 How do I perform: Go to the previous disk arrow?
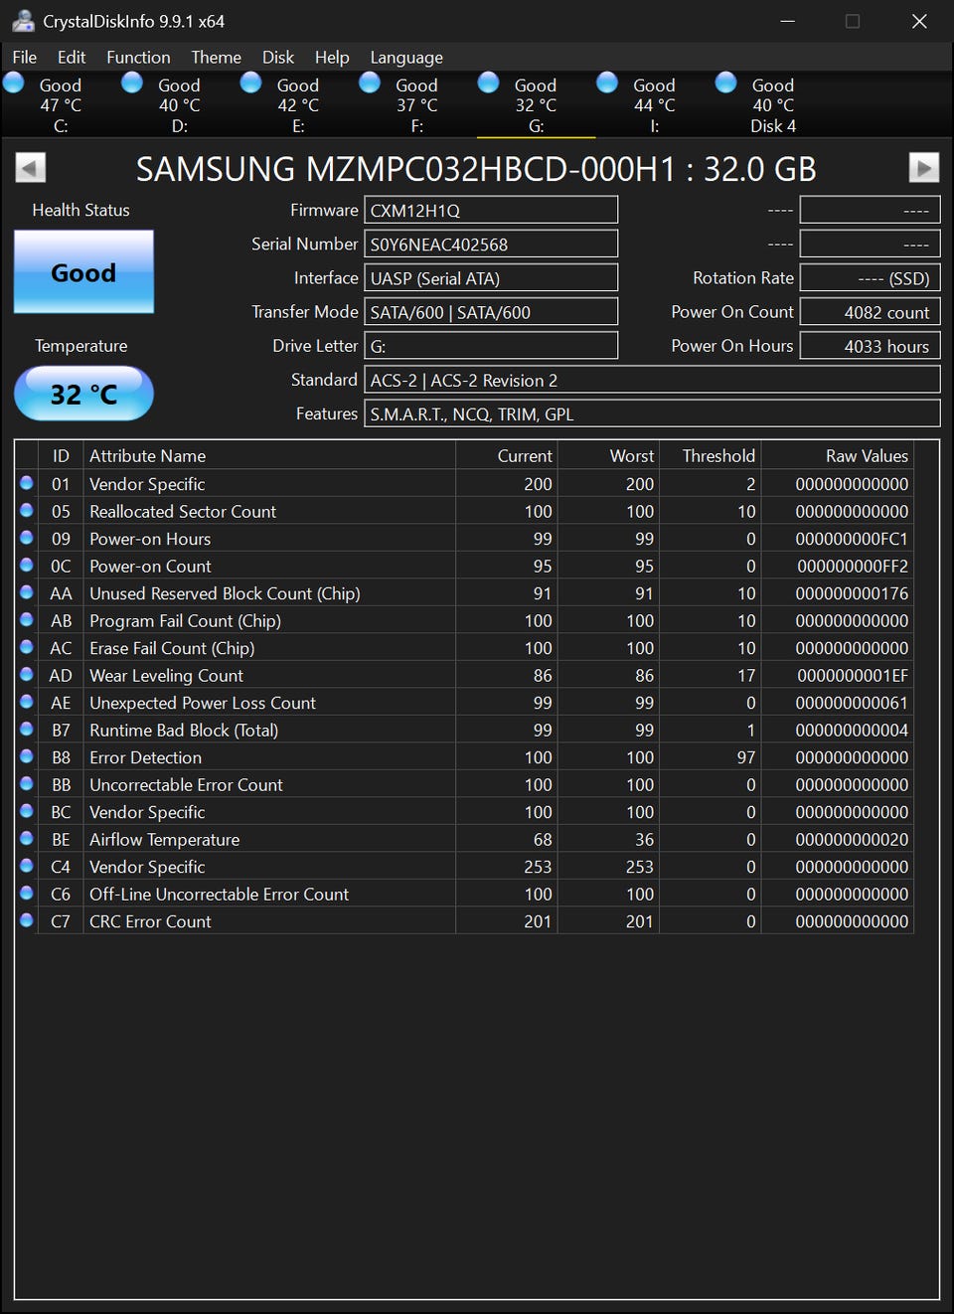(x=31, y=168)
